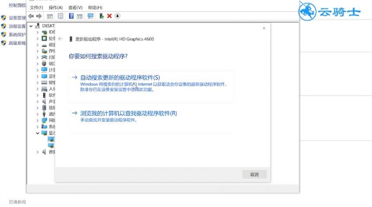Click the shield icon beside 系统保护
Viewport: 372px width, 207px height.
(x=4, y=35)
